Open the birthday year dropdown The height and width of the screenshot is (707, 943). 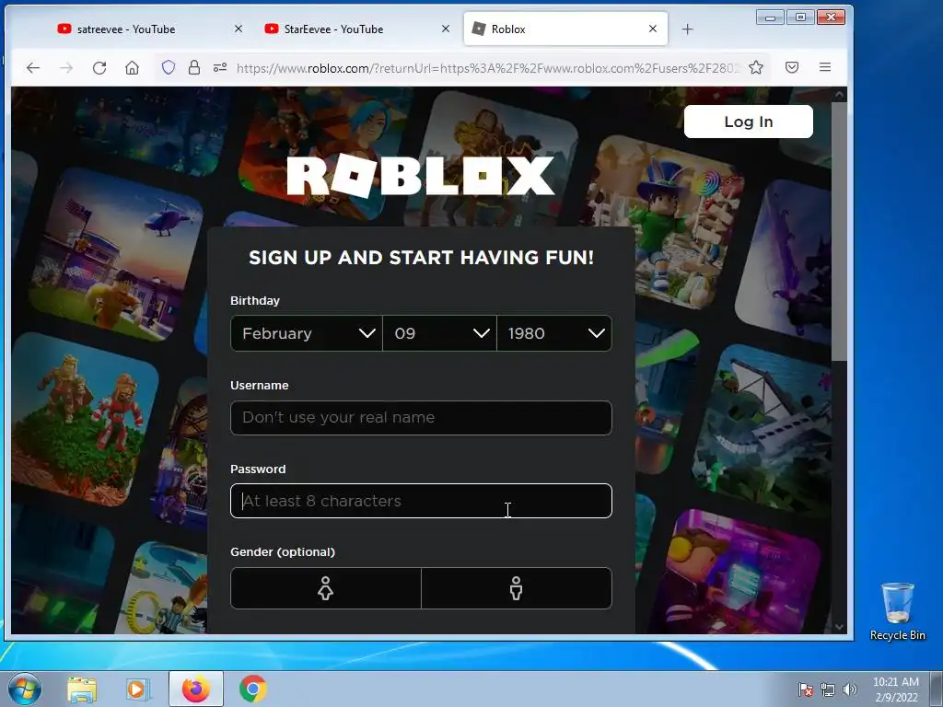[x=553, y=333]
